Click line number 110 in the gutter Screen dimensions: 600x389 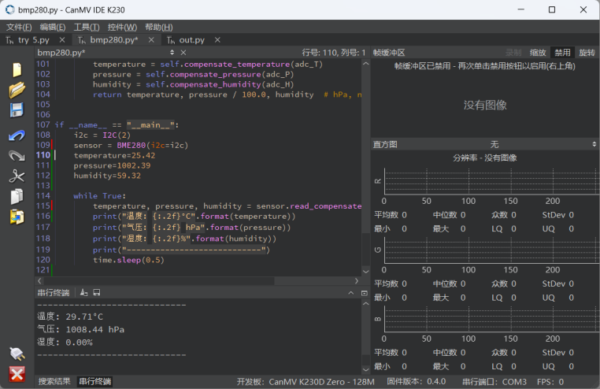coord(43,155)
